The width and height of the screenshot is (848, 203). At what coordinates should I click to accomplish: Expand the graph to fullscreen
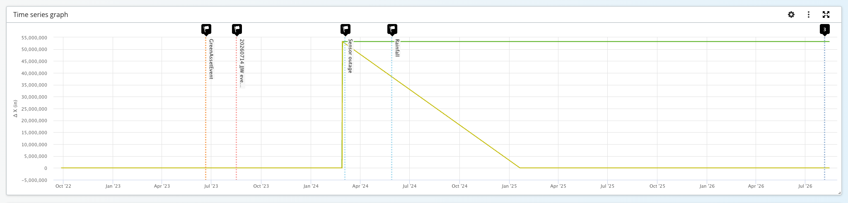pyautogui.click(x=826, y=15)
